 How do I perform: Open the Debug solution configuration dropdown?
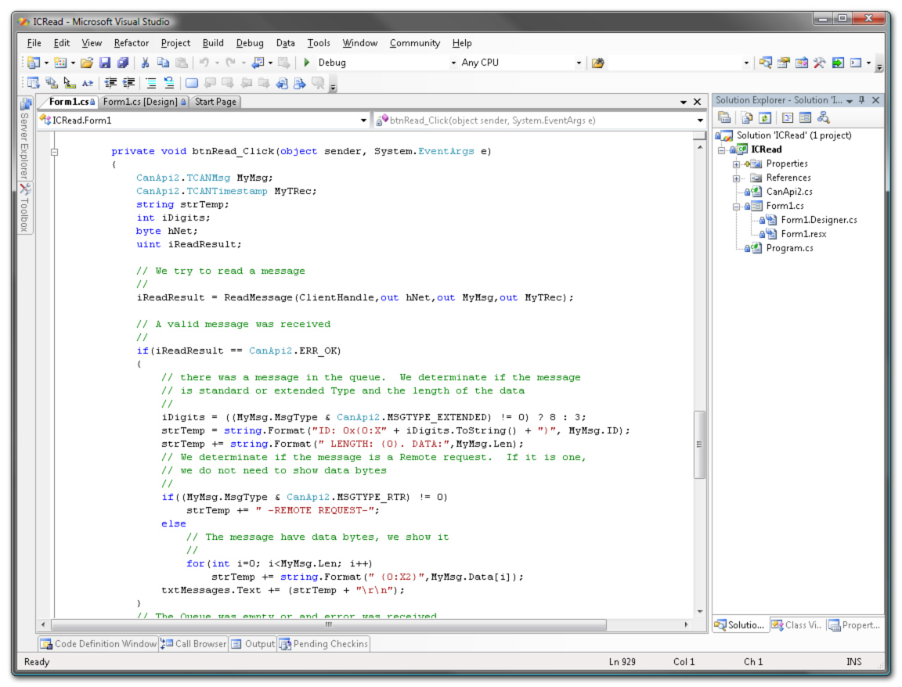(x=454, y=63)
